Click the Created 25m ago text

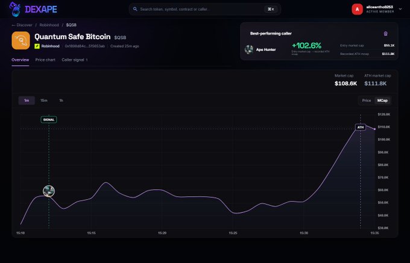coord(124,46)
